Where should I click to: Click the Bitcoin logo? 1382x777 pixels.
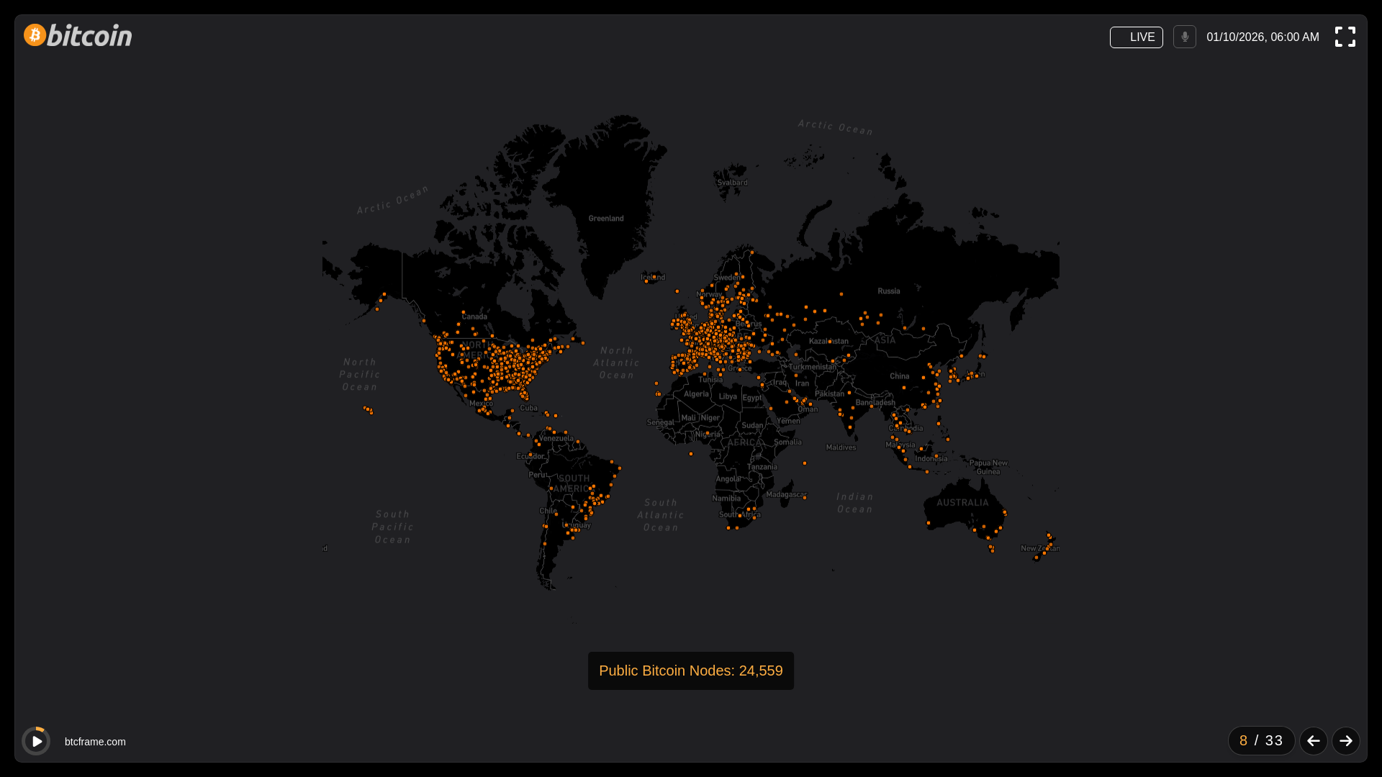pyautogui.click(x=78, y=35)
